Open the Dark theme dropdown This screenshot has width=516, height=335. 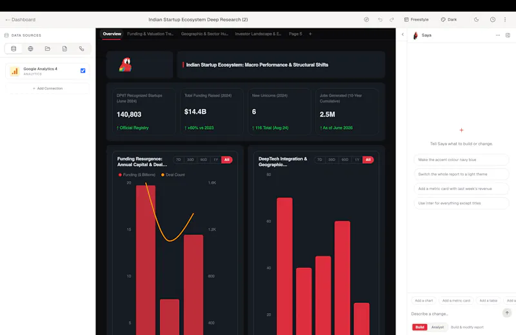pos(449,20)
